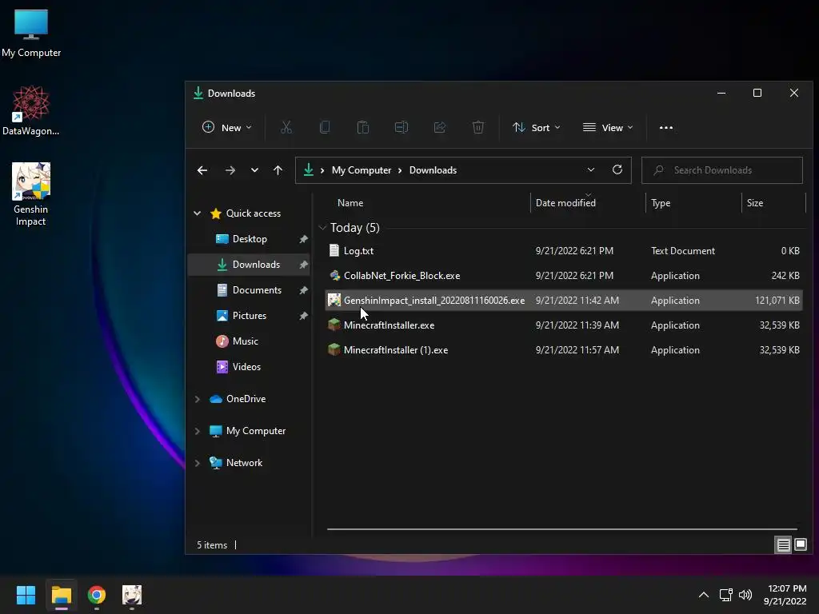Viewport: 819px width, 614px height.
Task: Unpin Documents using its pin icon
Action: 303,290
